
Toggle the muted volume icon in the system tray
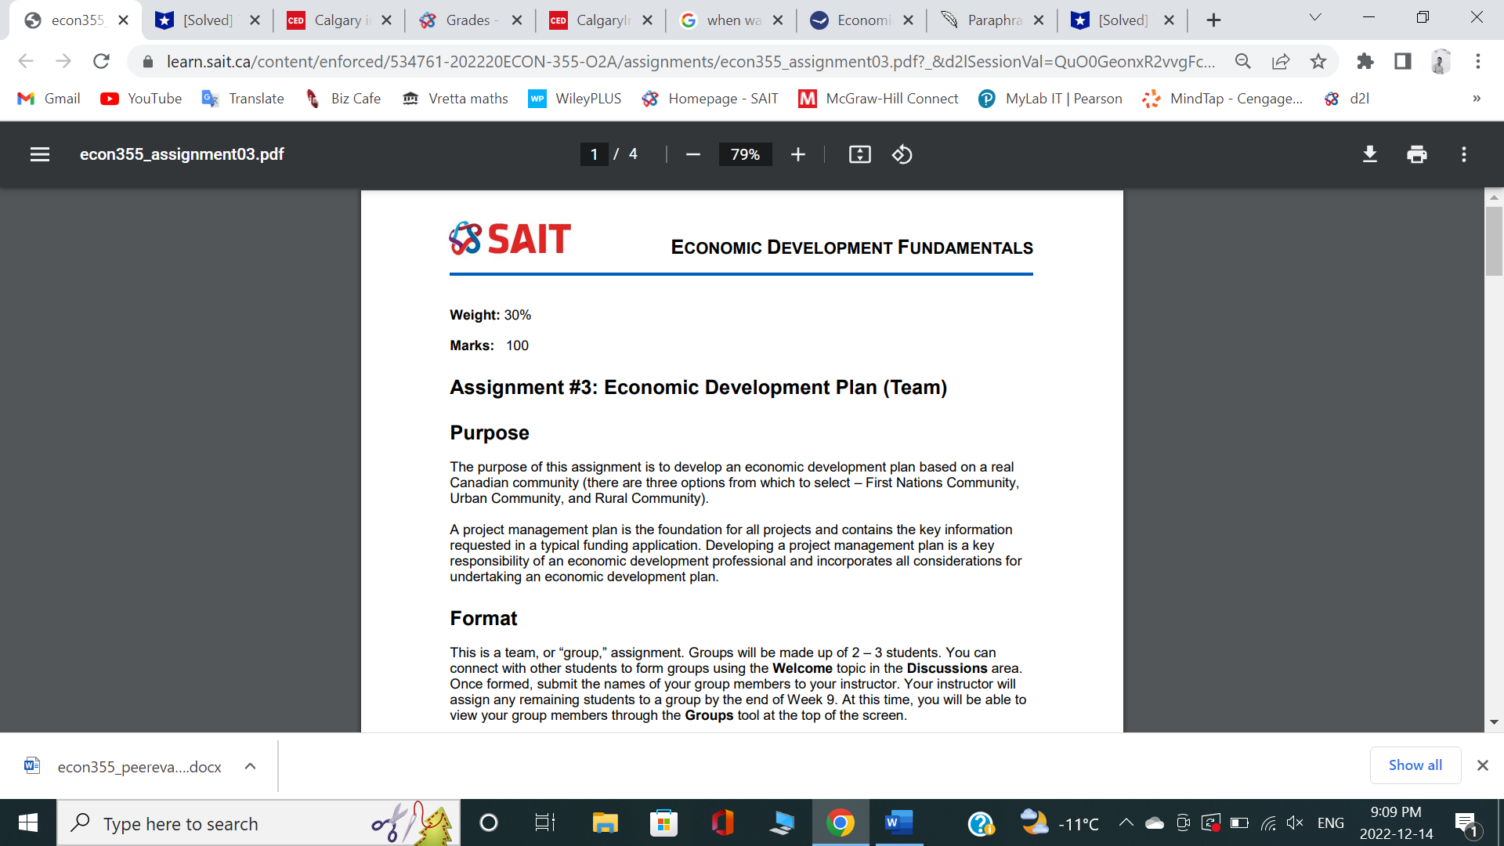pos(1294,822)
